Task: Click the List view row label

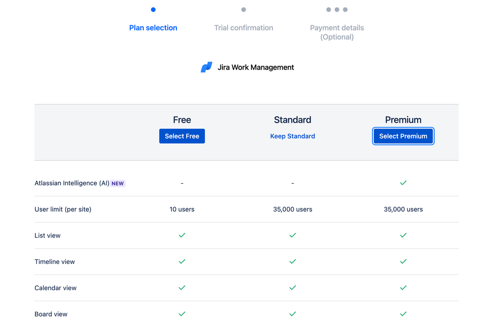Action: pyautogui.click(x=47, y=235)
